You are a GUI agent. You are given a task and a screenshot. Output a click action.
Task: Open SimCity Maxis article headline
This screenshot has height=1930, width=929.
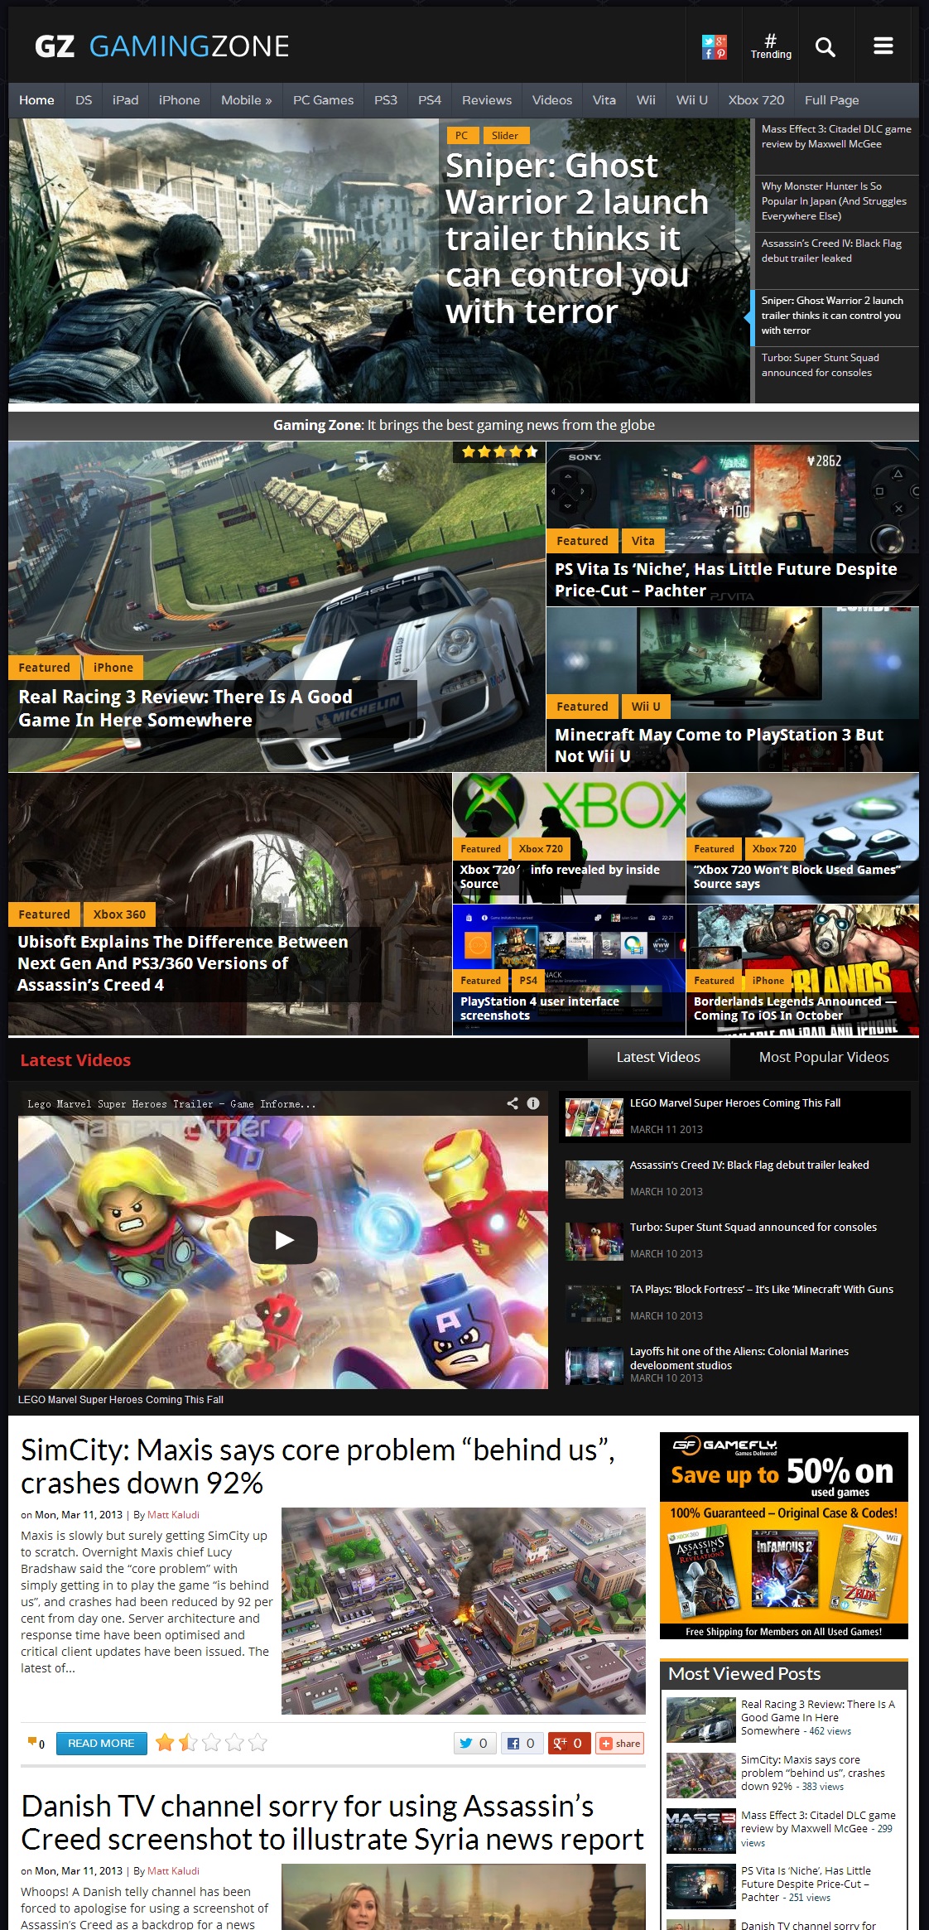click(318, 1466)
